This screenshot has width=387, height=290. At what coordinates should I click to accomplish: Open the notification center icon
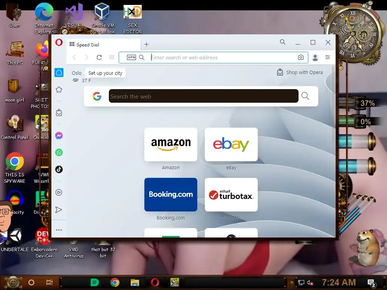coord(372,282)
